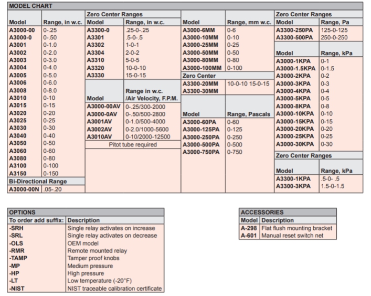Click the A3300-3KPA zero center model
The image size is (371, 296).
[x=294, y=187]
